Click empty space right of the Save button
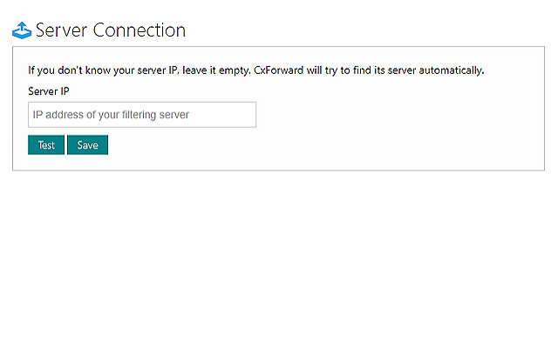 pos(305,145)
